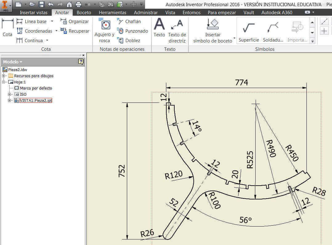The image size is (332, 245).
Task: Select Marco por defecto in the browser
Action: tap(36, 88)
